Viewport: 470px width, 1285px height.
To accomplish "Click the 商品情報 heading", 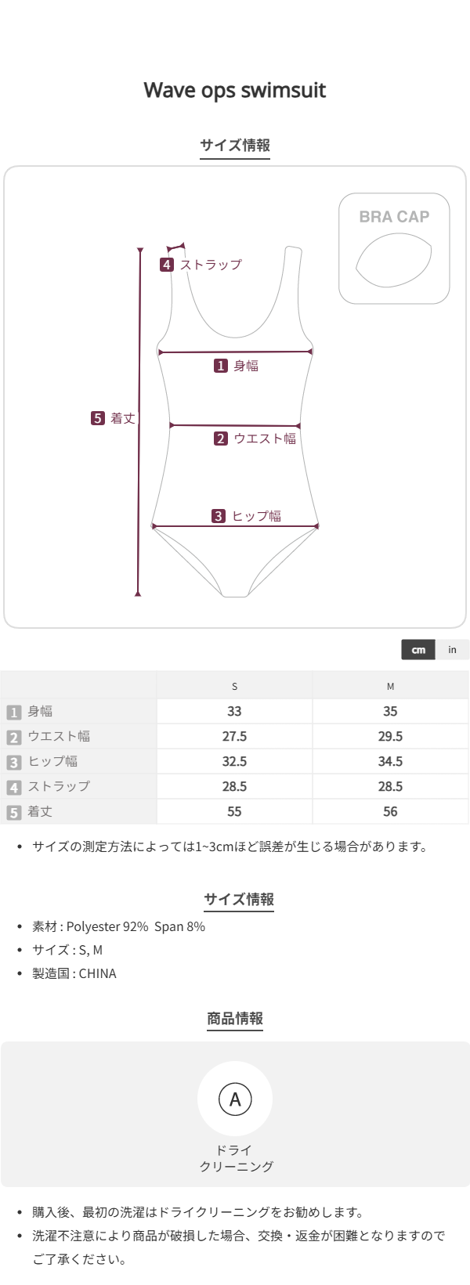I will [x=235, y=1019].
